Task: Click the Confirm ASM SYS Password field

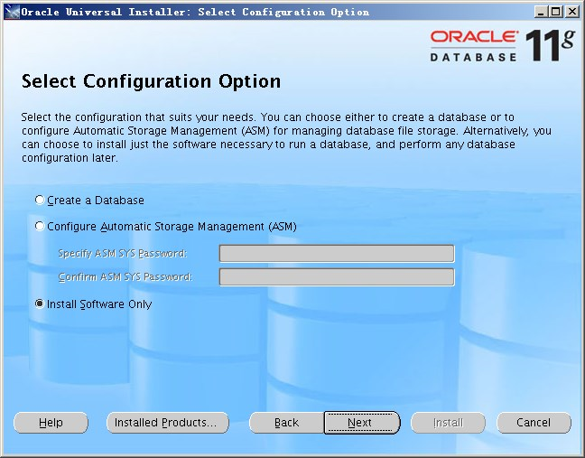Action: coord(336,277)
